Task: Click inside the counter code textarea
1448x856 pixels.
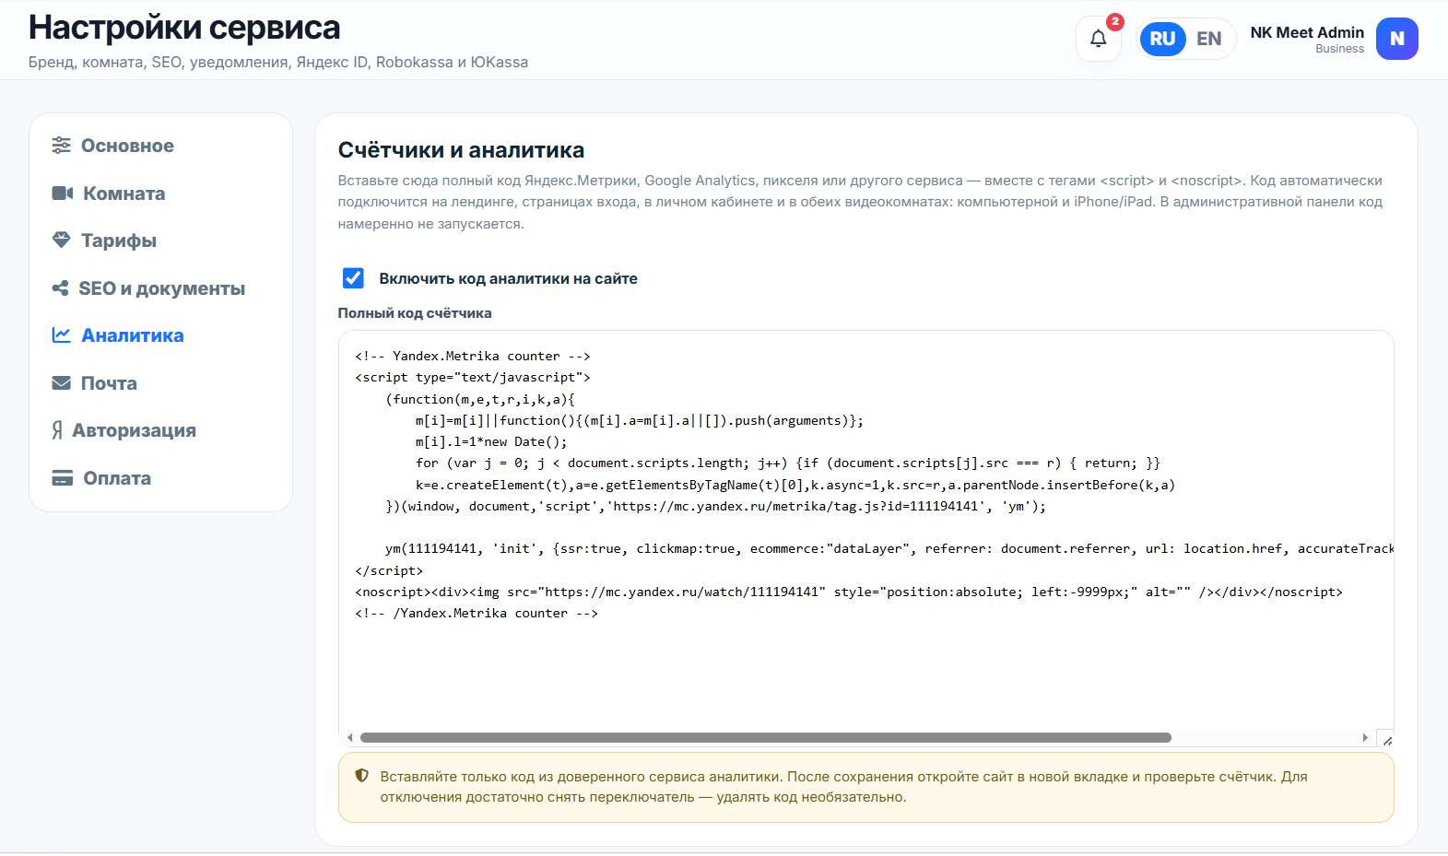Action: [x=865, y=538]
